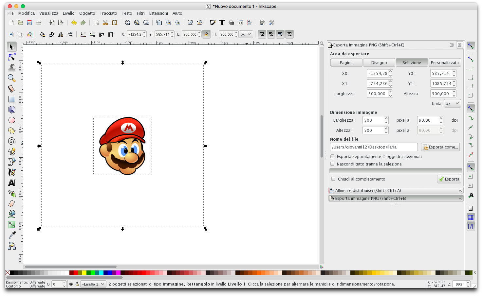Open the Livello menu

coord(69,13)
